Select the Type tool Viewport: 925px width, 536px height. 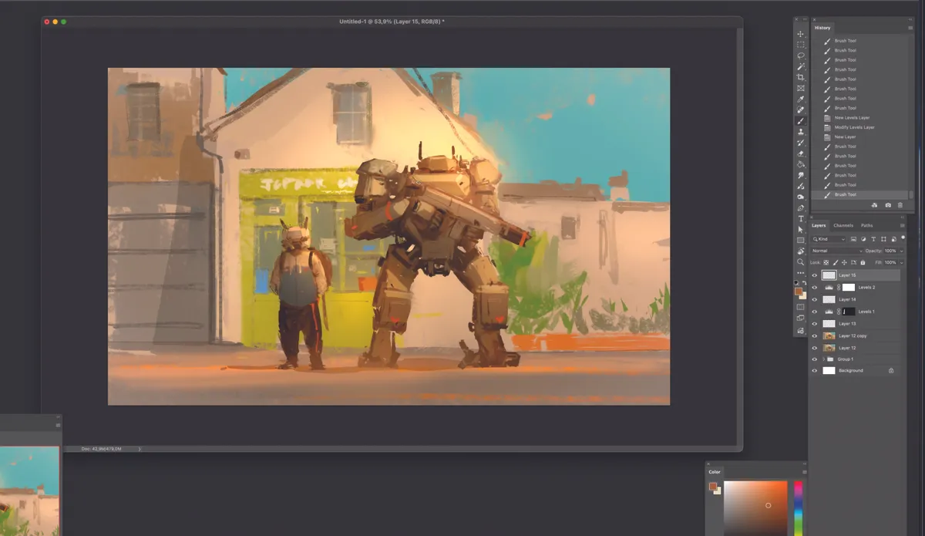tap(800, 218)
